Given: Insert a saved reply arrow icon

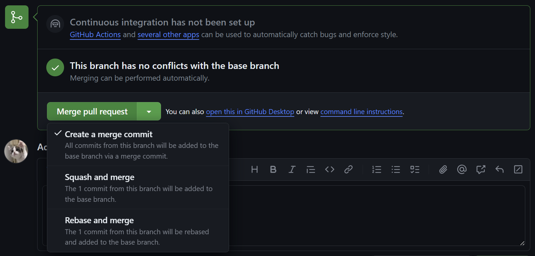Looking at the screenshot, I should [x=499, y=170].
